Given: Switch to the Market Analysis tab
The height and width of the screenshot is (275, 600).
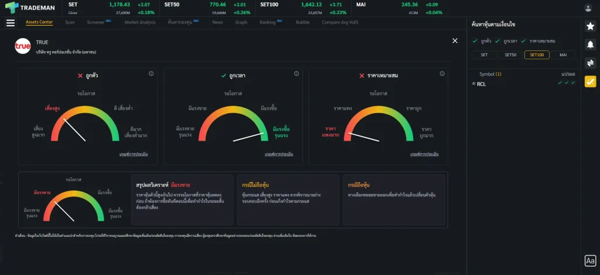Looking at the screenshot, I should pos(140,22).
